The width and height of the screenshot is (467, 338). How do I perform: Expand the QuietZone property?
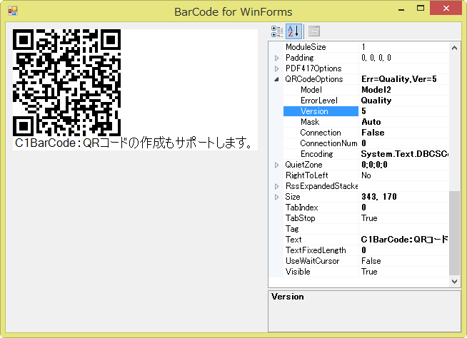coord(276,165)
